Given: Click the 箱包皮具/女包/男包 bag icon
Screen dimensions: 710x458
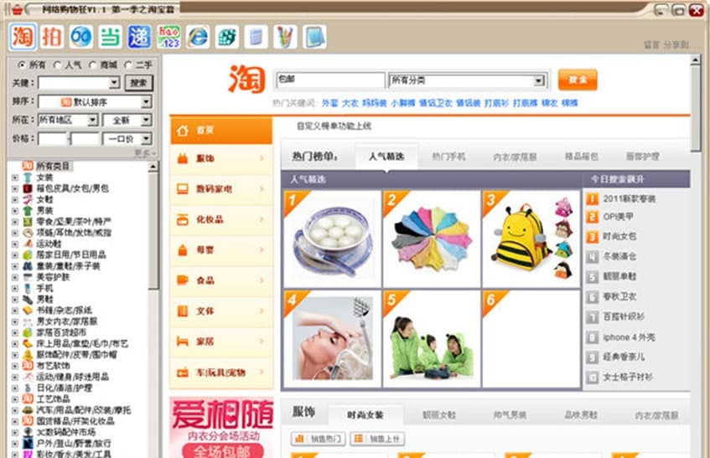Looking at the screenshot, I should (x=28, y=188).
